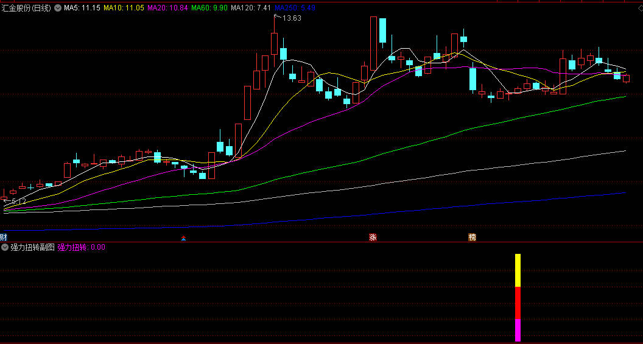Select the MA20: 10.84 label
The width and height of the screenshot is (643, 344).
point(167,7)
